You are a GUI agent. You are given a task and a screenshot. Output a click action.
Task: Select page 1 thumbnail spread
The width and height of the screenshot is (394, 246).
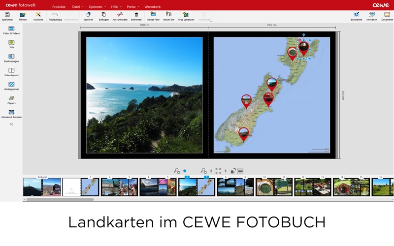[x=81, y=187]
